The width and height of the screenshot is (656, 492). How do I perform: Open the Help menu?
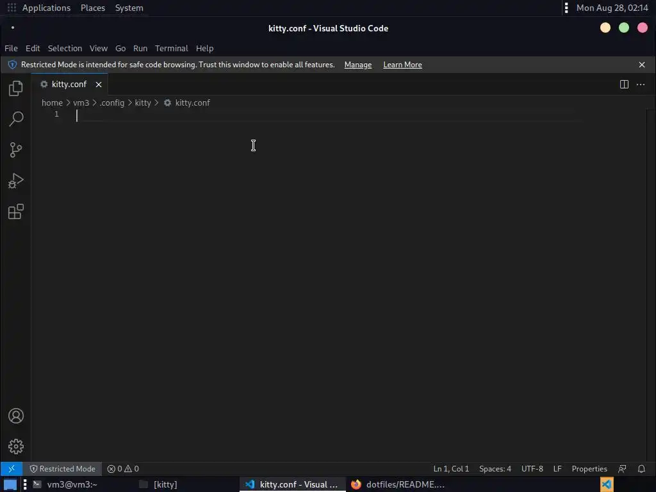(x=204, y=49)
